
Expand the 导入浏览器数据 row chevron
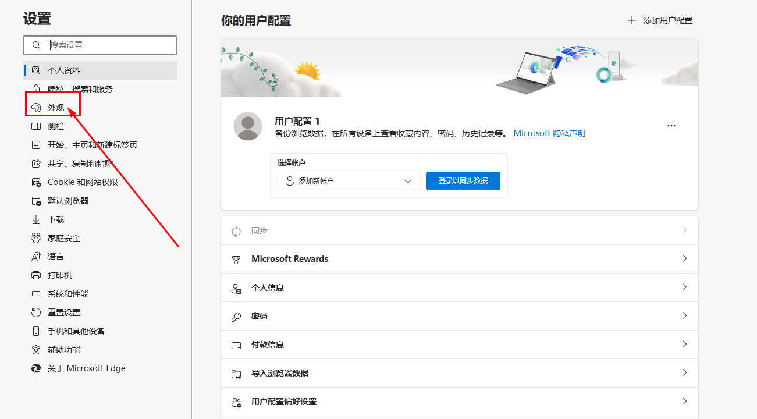click(x=685, y=372)
